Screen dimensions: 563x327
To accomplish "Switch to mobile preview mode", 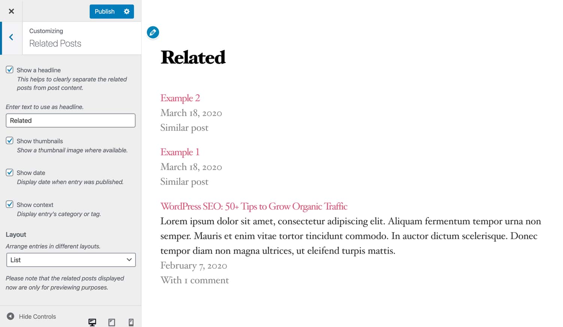I will [x=131, y=322].
